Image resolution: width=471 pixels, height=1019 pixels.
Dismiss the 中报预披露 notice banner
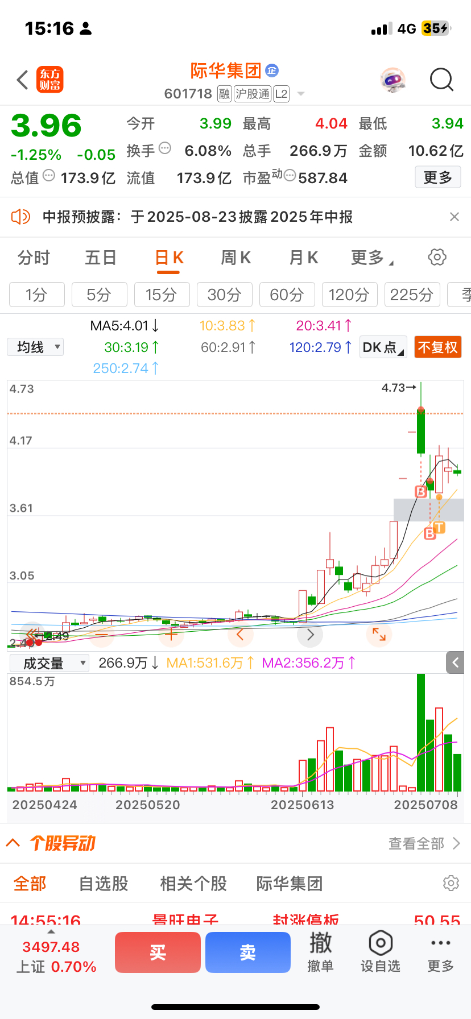[454, 217]
